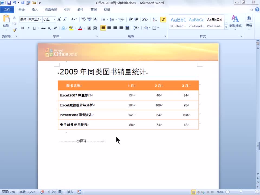Viewport: 260px width, 195px height.
Task: Open the font name dropdown
Action: coord(41,19)
